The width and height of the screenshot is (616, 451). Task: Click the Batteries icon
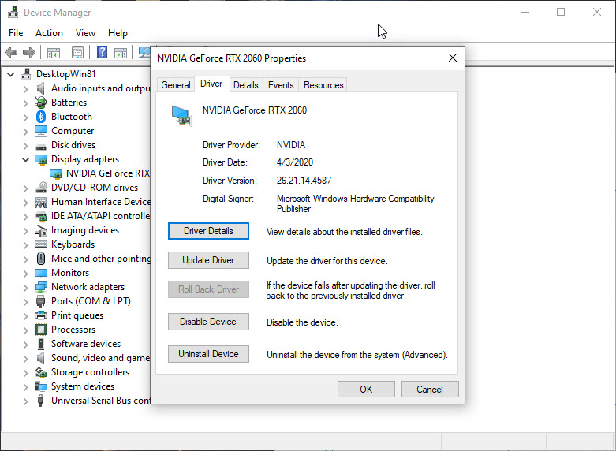(x=40, y=102)
